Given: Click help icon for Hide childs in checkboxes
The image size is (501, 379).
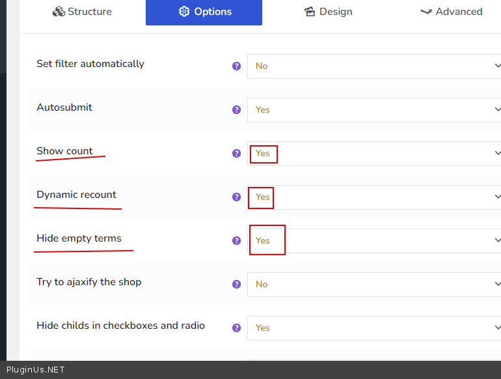Looking at the screenshot, I should [237, 328].
